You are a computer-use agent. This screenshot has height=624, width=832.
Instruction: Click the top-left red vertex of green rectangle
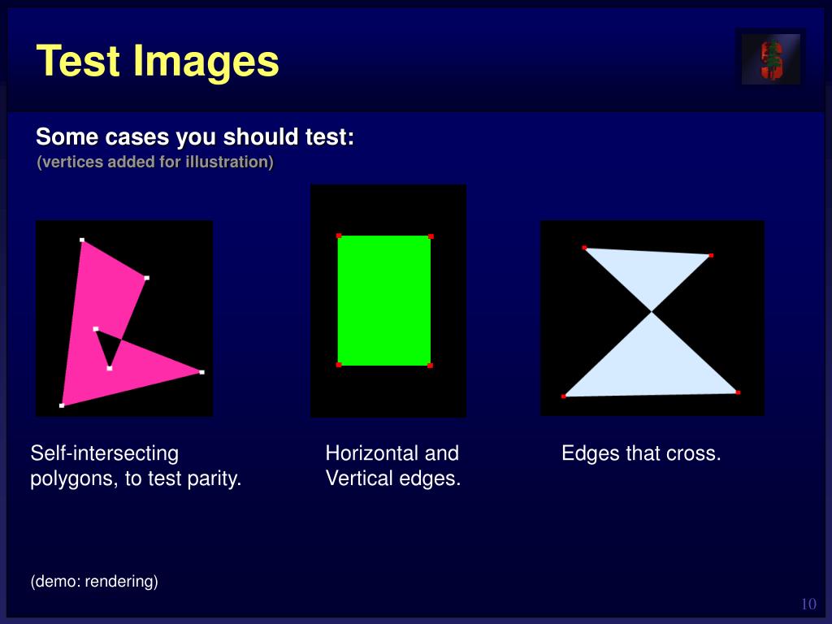coord(339,236)
